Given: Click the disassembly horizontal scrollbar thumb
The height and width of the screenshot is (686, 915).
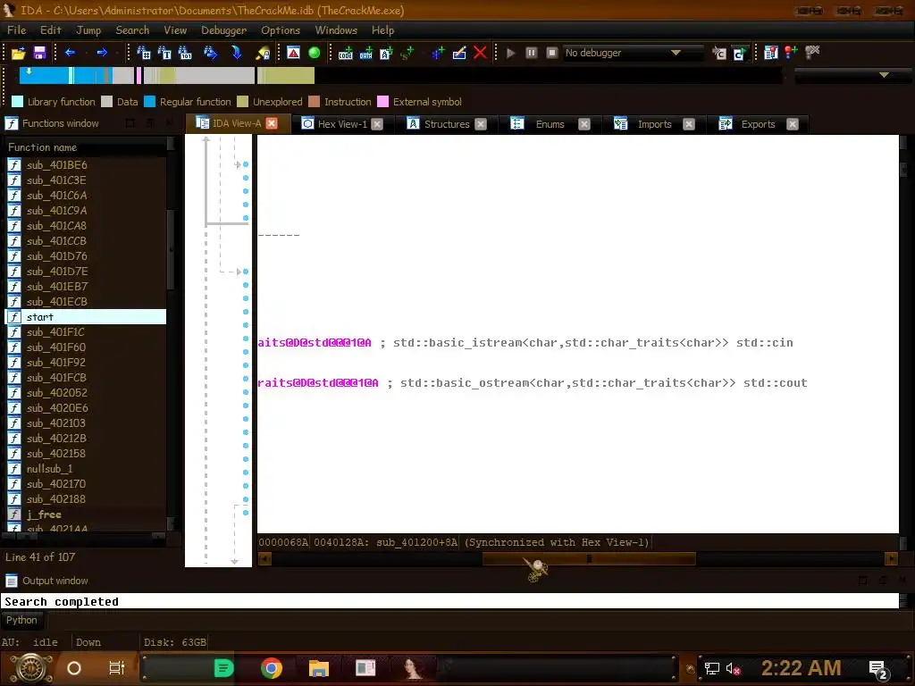Looking at the screenshot, I should 589,559.
